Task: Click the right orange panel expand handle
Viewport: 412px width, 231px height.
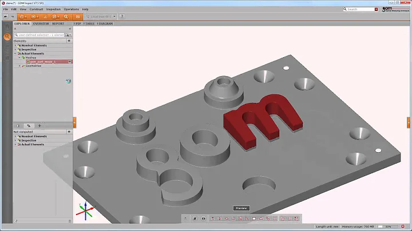Action: [409, 122]
